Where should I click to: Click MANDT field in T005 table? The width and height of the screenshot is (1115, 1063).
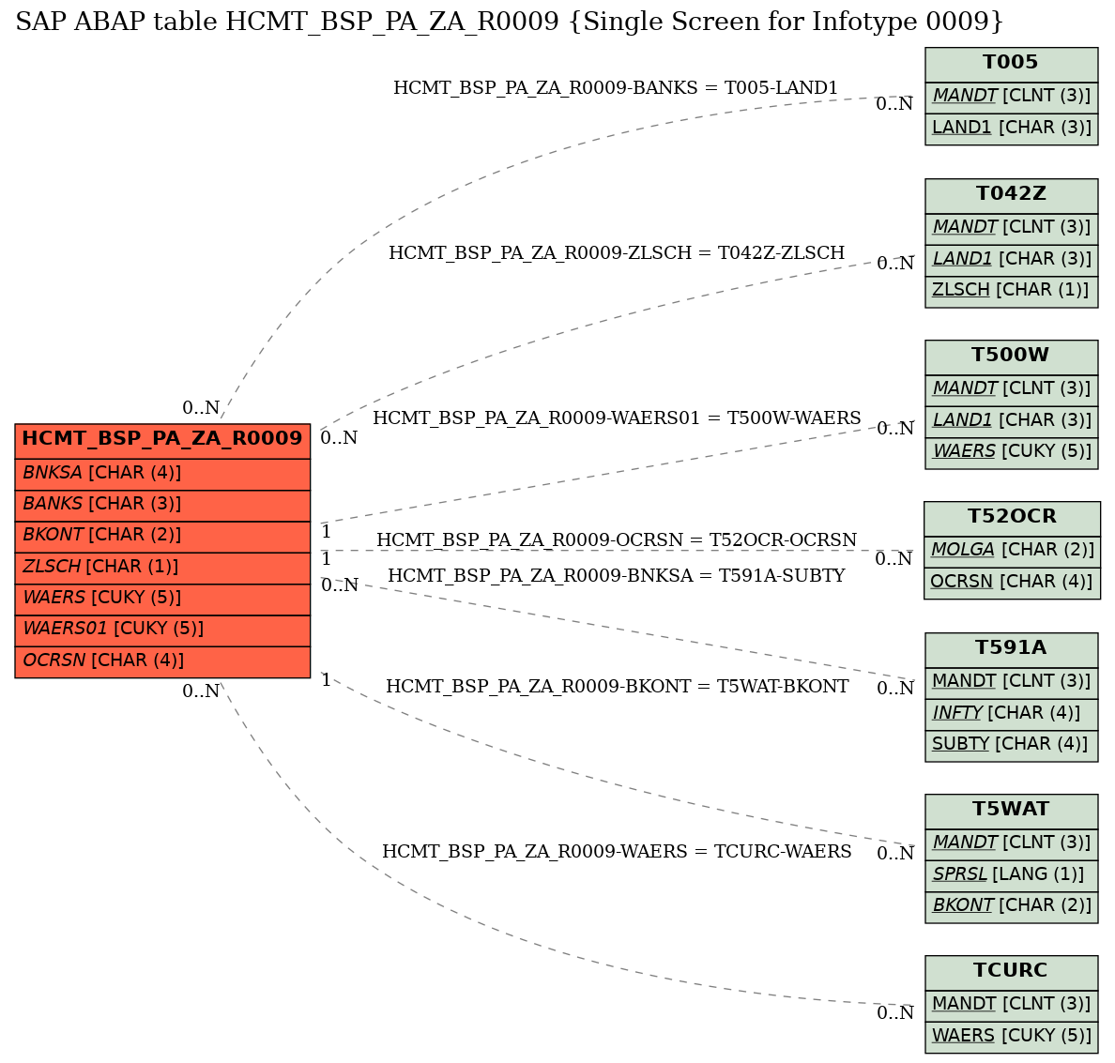[1011, 99]
